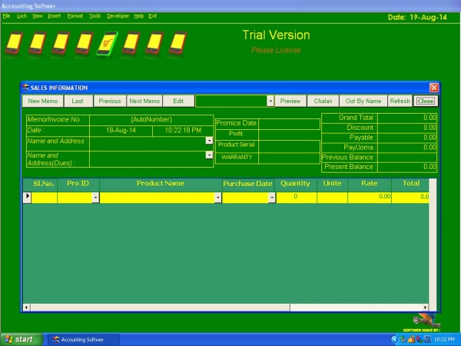The width and height of the screenshot is (461, 346).
Task: Open the Insert menu
Action: [54, 16]
